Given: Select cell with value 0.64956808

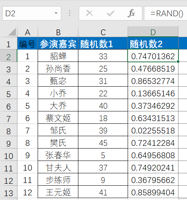Looking at the screenshot, I should (153, 155).
